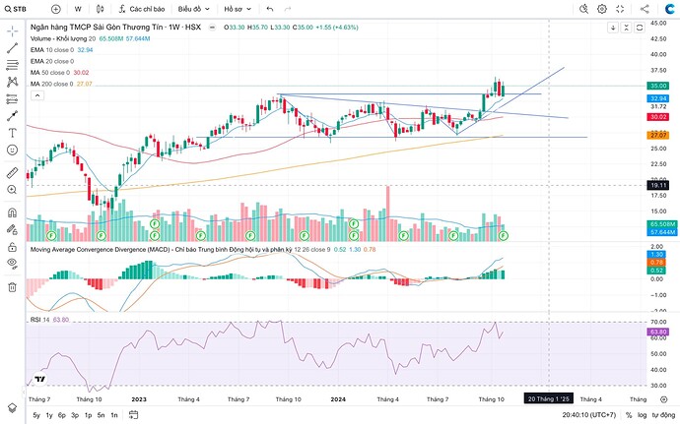
Task: Open the Biểu đồ dropdown menu
Action: tap(189, 9)
